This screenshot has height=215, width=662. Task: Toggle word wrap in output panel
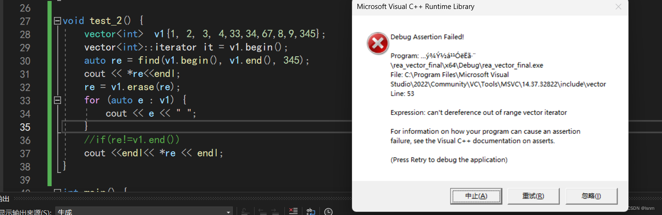(311, 211)
